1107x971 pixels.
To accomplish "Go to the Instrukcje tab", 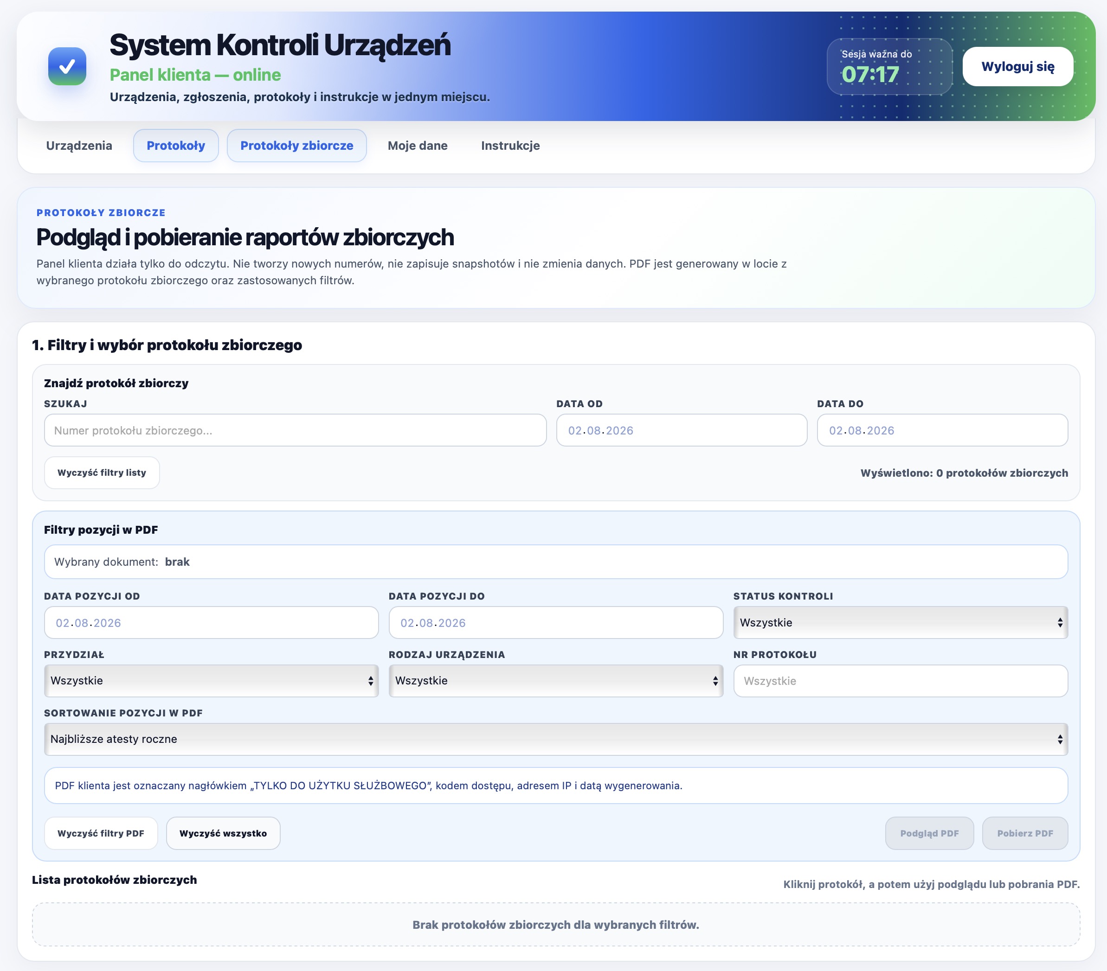I will [510, 146].
